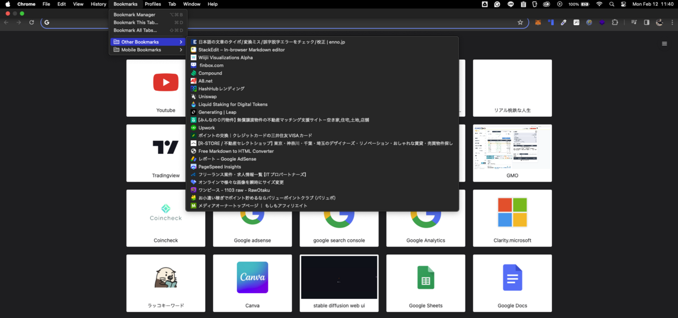Screen dimensions: 678x318
Task: Open the Google Docs shortcut tile
Action: pos(512,283)
